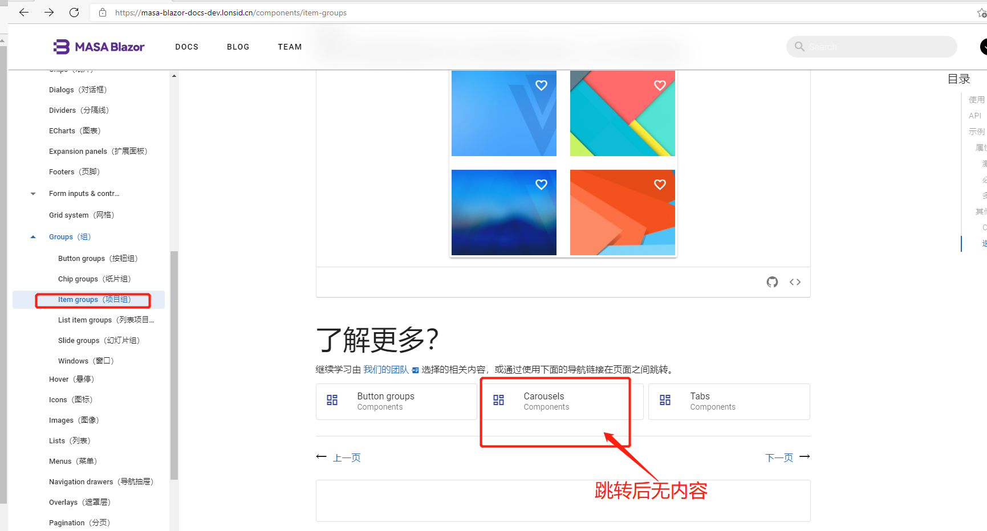The image size is (987, 531).
Task: Open Footers (页脚) in sidebar
Action: (75, 172)
